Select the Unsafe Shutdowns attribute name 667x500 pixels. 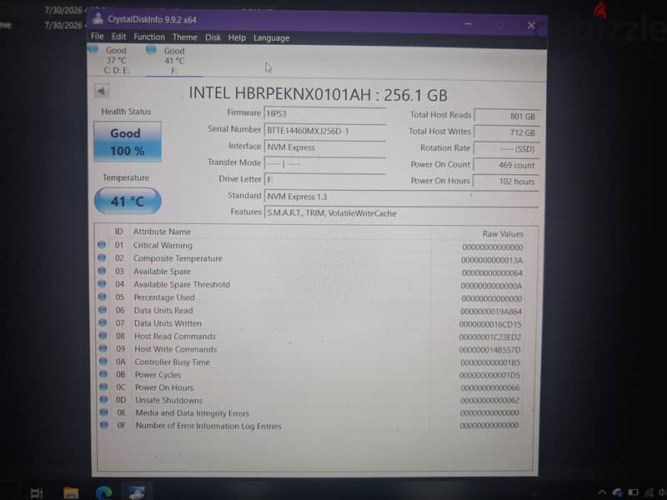(169, 401)
